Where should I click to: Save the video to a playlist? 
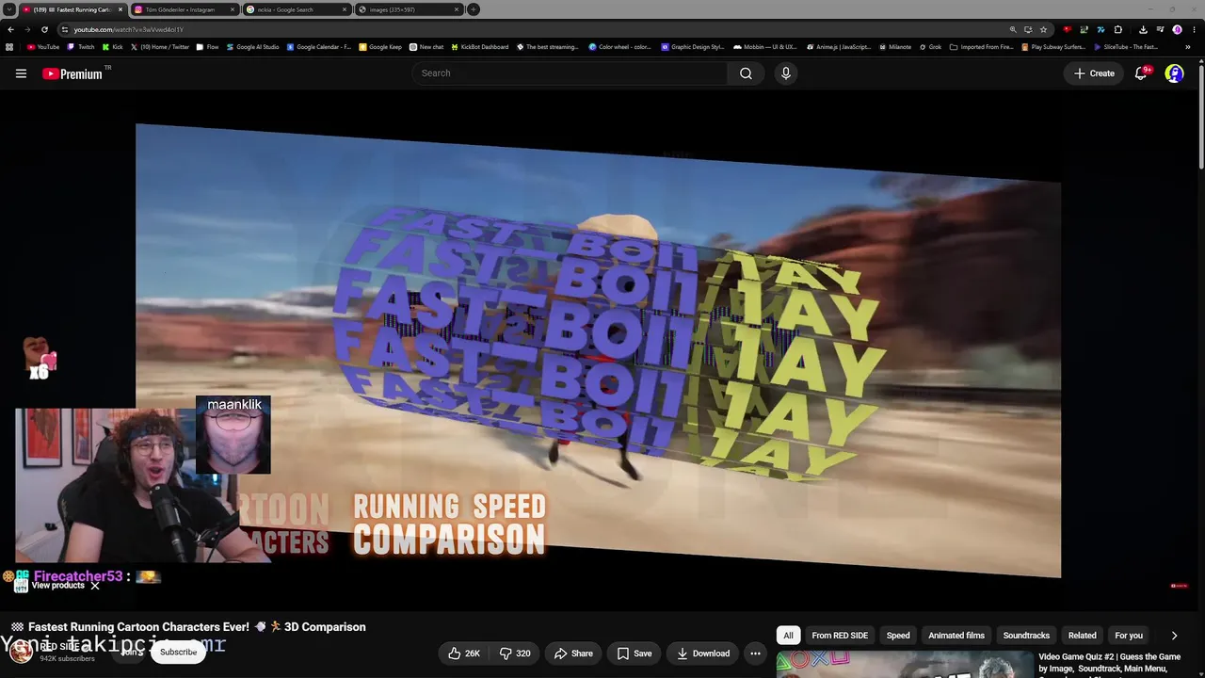[x=635, y=654]
